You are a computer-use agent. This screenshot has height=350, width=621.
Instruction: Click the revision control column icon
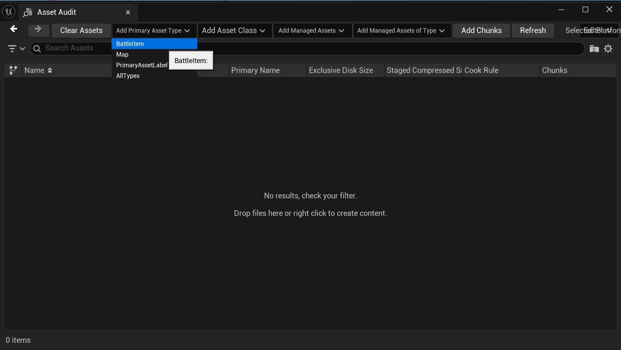tap(13, 70)
